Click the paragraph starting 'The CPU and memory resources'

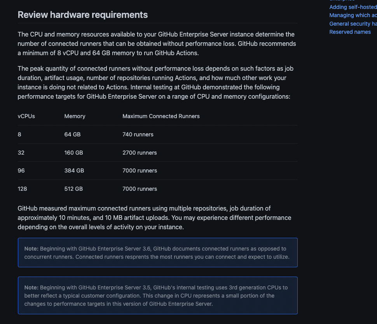(x=157, y=44)
